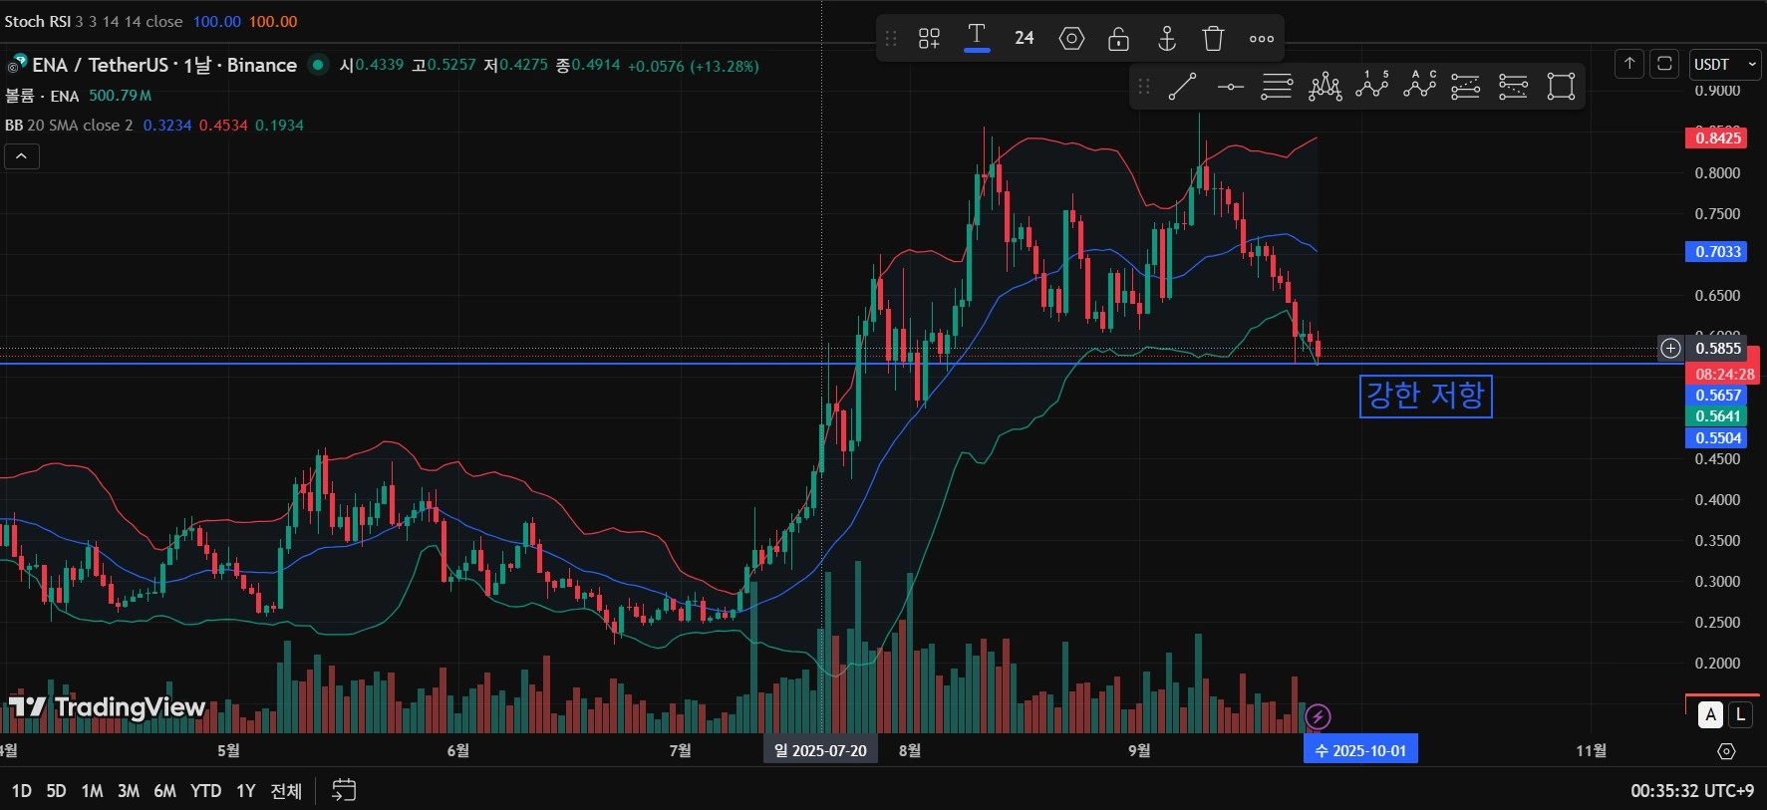
Task: Set range to 6M
Action: (x=165, y=790)
